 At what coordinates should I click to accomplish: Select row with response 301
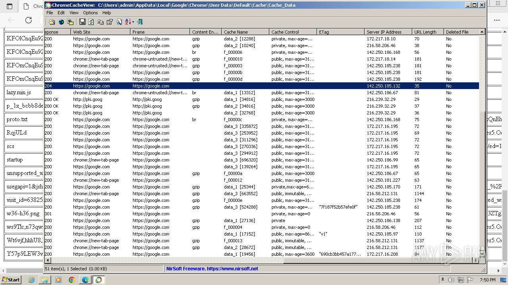262,214
